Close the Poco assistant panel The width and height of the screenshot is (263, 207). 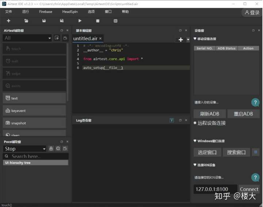coord(68,142)
